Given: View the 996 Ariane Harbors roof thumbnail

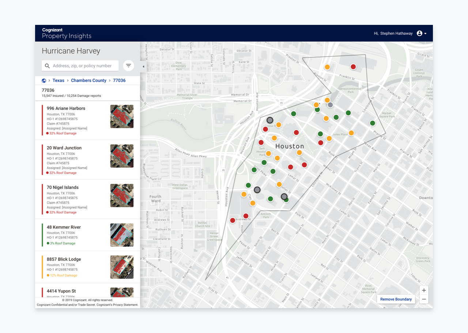Looking at the screenshot, I should click(122, 116).
